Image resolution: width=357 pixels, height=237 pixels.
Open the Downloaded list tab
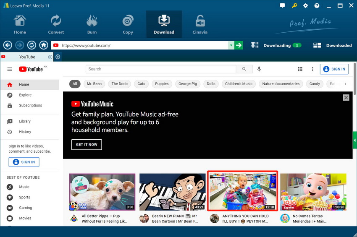pos(333,45)
